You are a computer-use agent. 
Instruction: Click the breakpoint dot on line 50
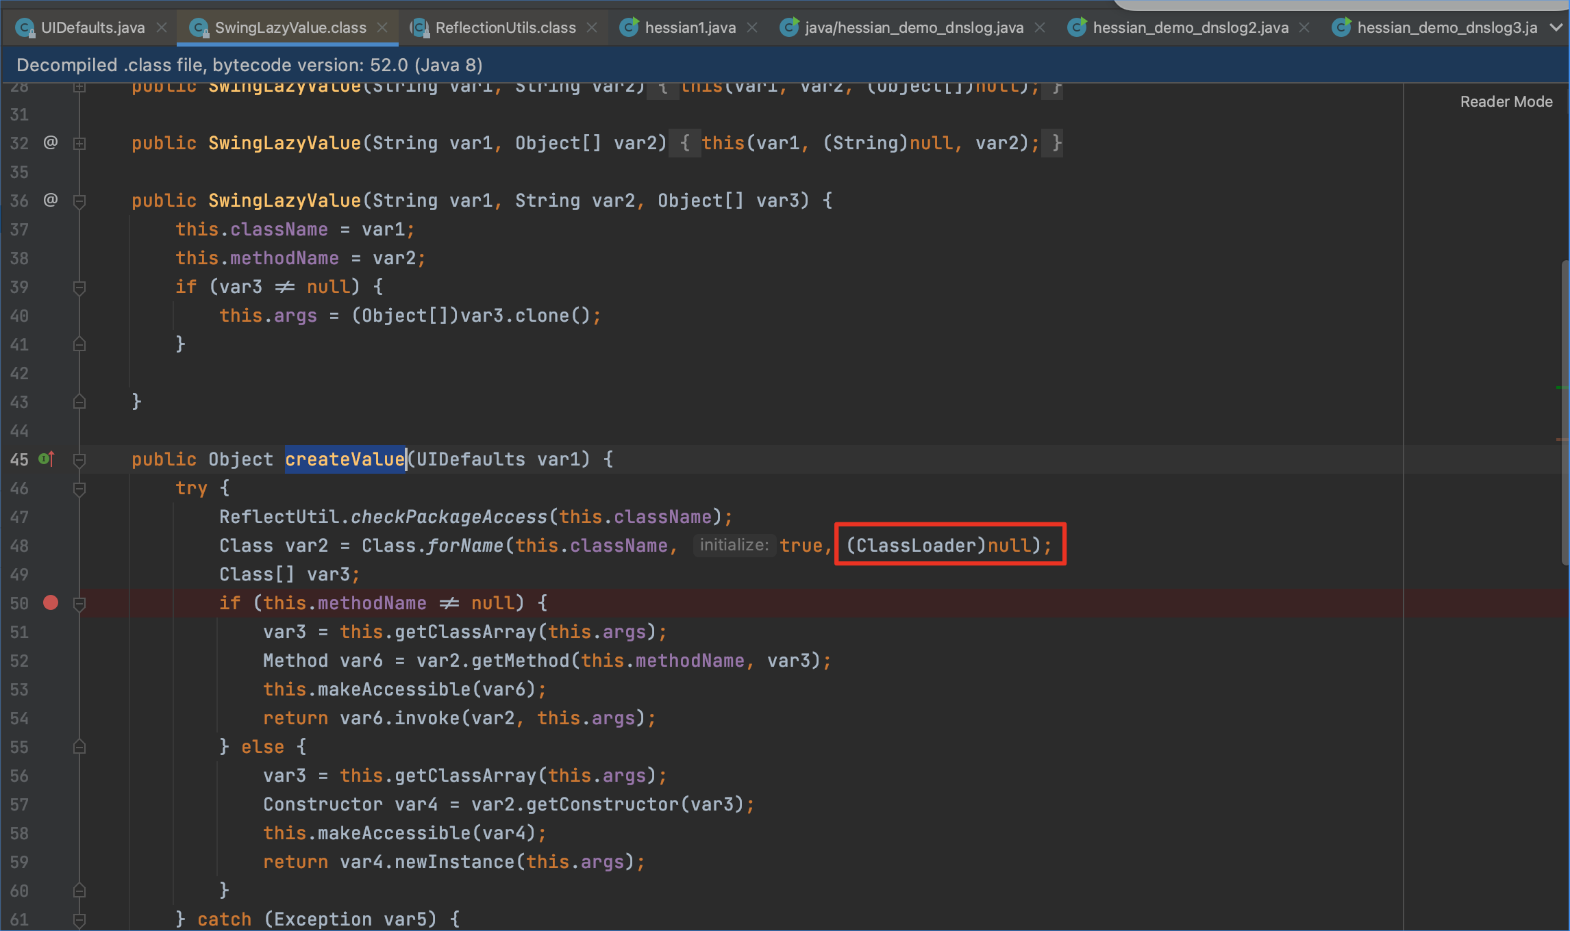coord(51,603)
